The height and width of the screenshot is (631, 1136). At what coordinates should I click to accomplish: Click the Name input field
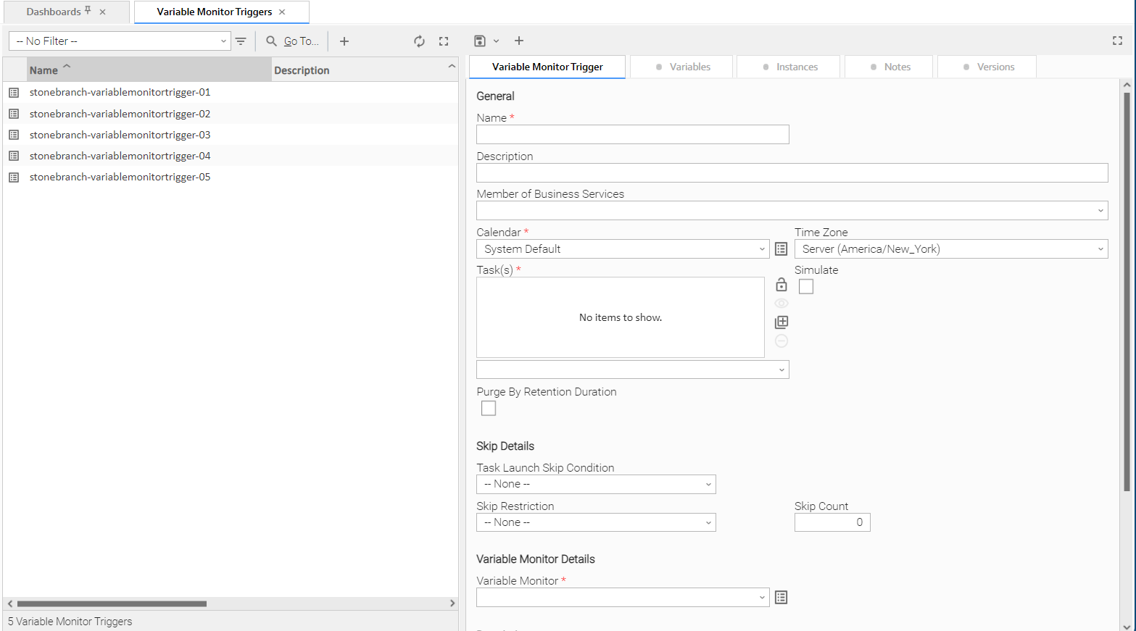tap(632, 135)
